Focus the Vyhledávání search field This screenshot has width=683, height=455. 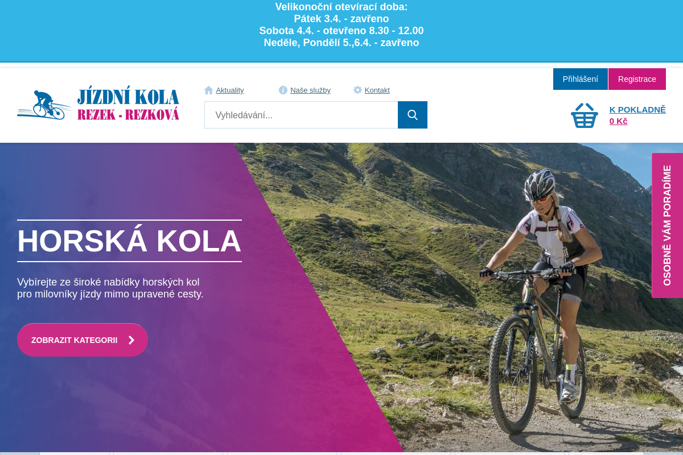point(301,115)
